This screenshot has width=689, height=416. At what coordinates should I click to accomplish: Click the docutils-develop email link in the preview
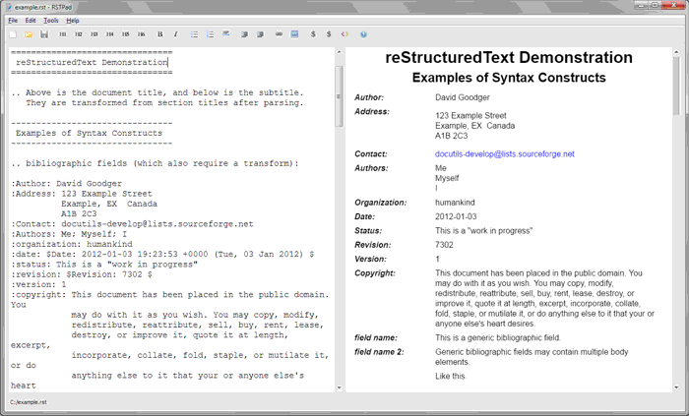pos(504,154)
